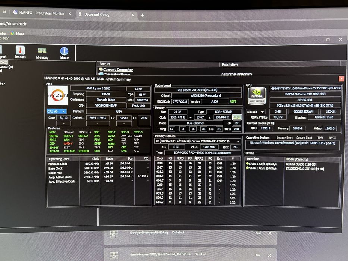Click the Ryzen CPU logo image
The image size is (348, 261).
tap(58, 95)
